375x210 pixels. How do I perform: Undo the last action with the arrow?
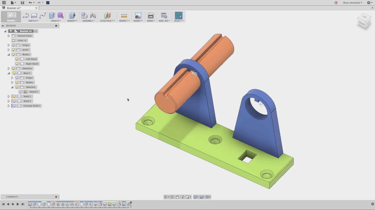click(30, 3)
